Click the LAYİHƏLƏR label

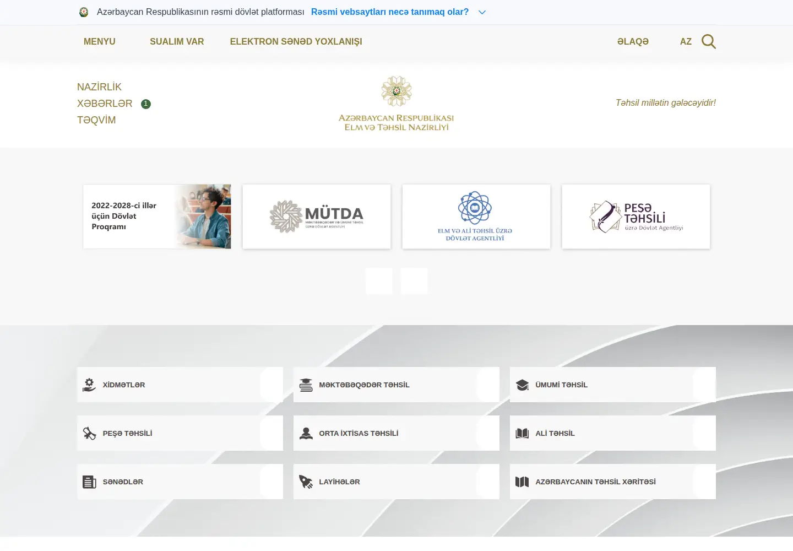click(x=339, y=482)
